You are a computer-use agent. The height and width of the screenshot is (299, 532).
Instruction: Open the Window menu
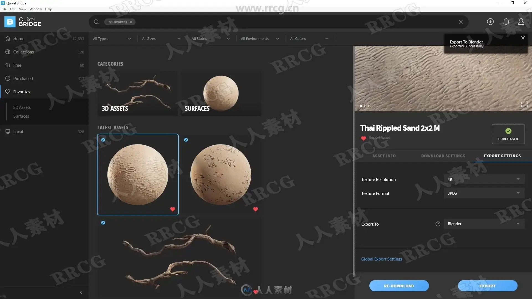pos(35,9)
